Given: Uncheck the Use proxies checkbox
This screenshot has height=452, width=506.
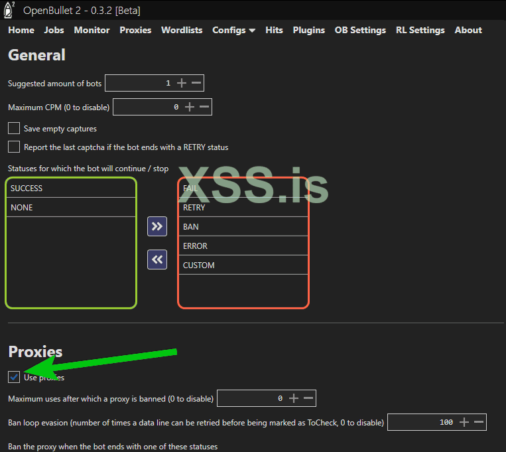Looking at the screenshot, I should tap(14, 377).
